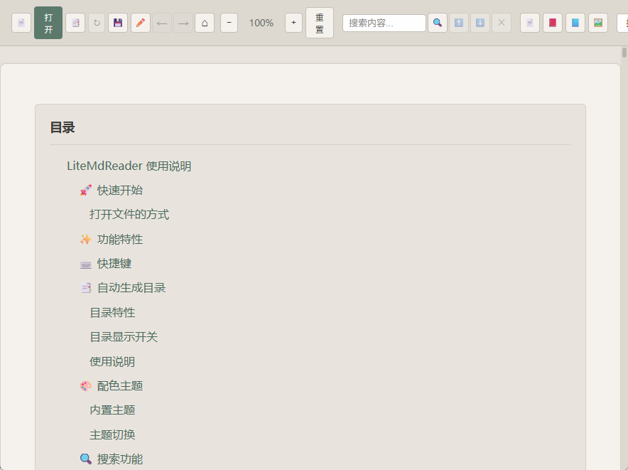Open the LiteMdReader 使用说明 TOC link
This screenshot has width=628, height=470.
click(129, 166)
